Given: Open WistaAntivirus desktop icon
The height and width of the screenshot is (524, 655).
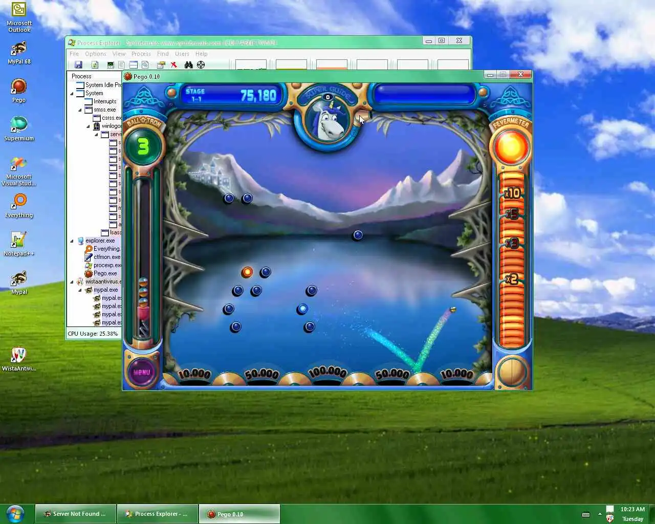Looking at the screenshot, I should (19, 359).
